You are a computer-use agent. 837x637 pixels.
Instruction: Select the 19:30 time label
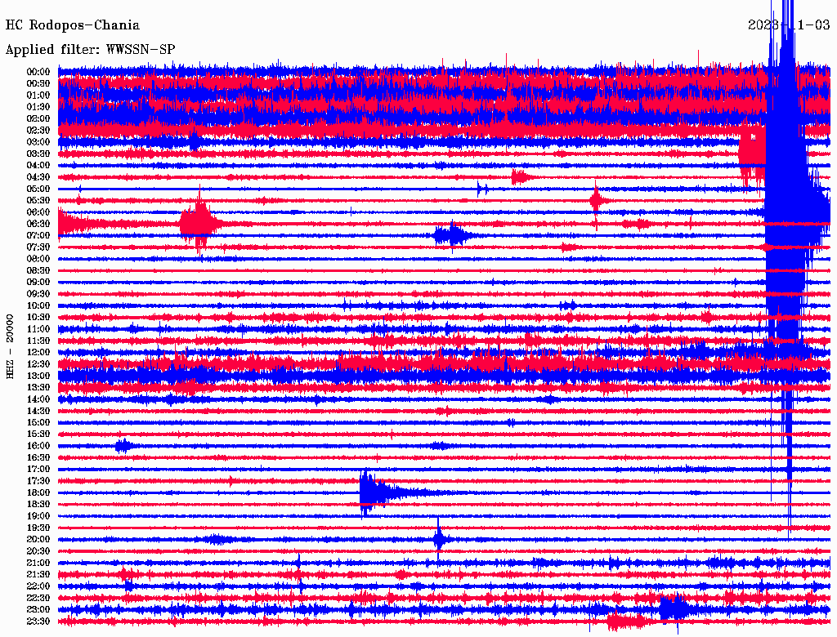pos(38,528)
